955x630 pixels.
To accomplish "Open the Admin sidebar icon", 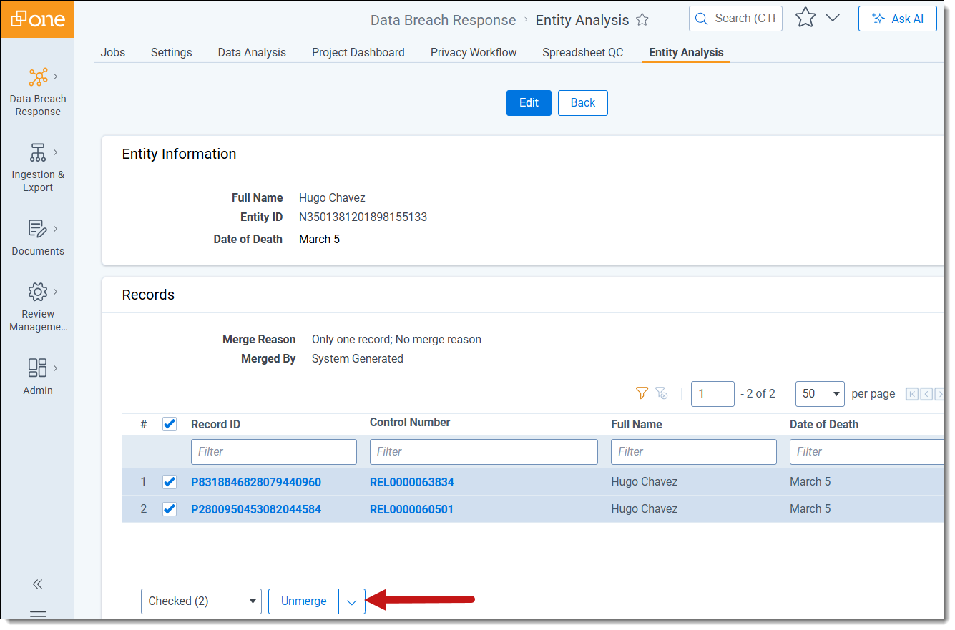I will point(38,368).
